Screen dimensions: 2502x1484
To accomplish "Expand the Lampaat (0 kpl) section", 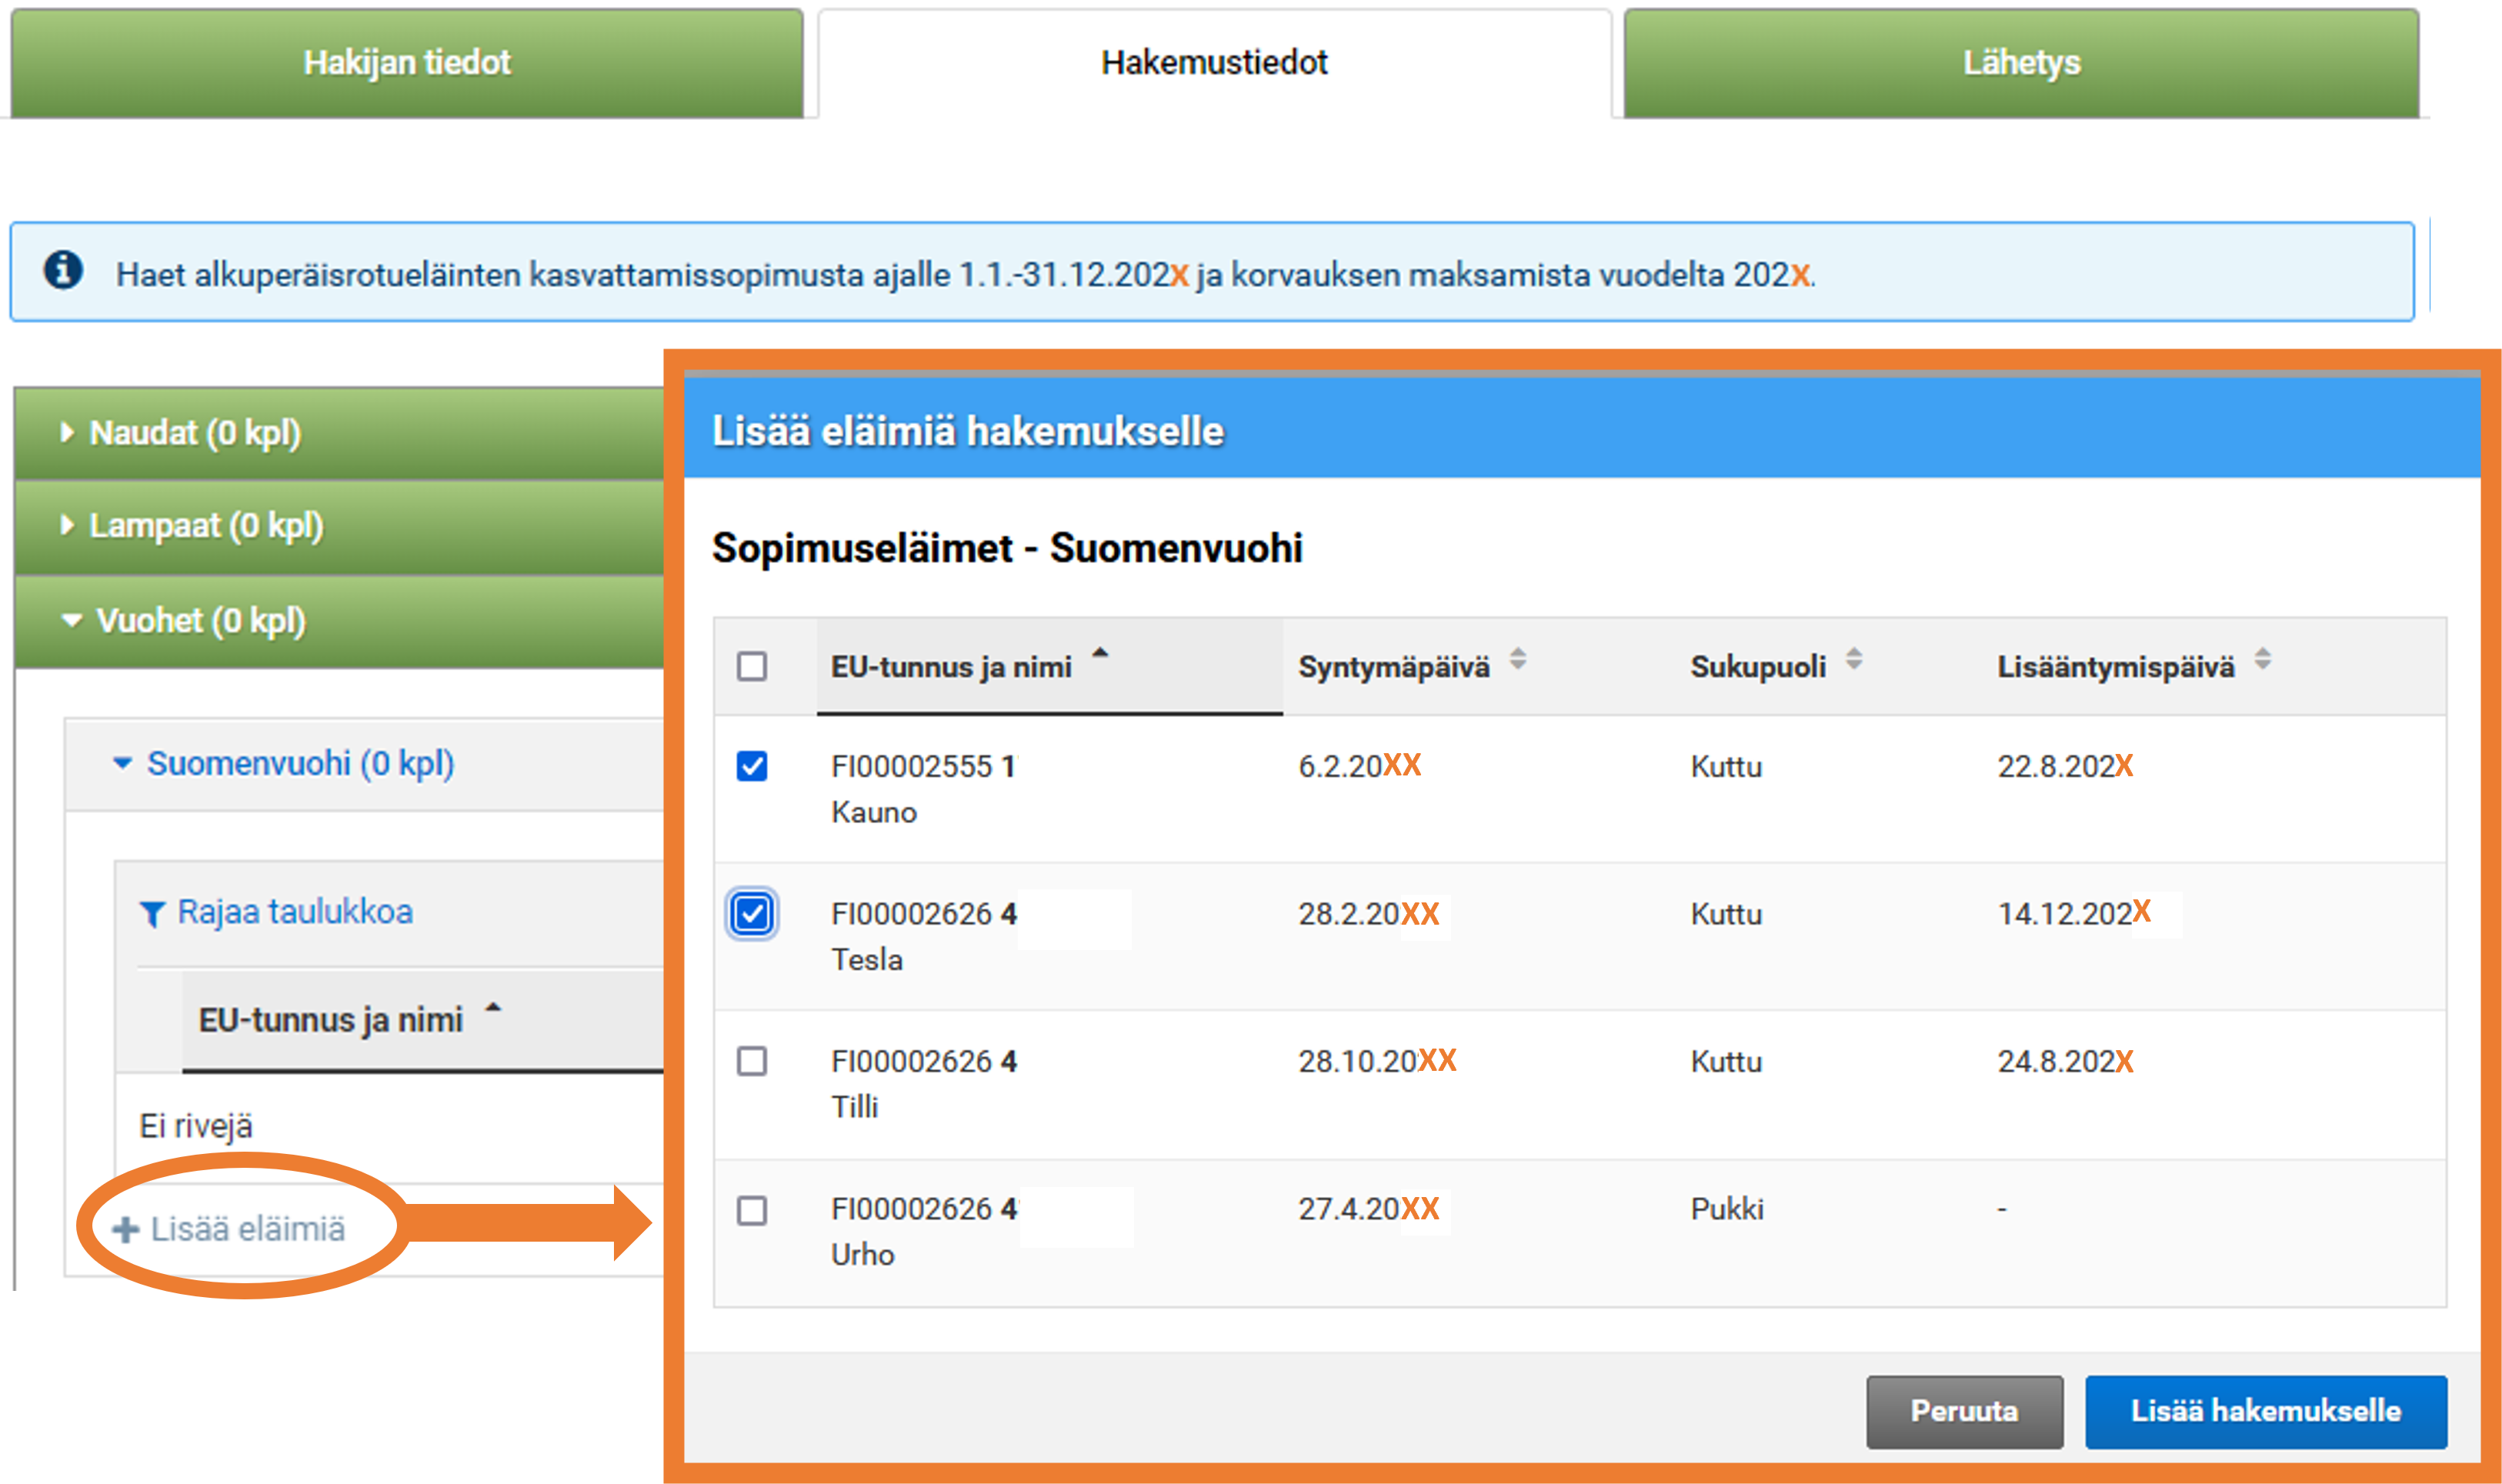I will (205, 526).
